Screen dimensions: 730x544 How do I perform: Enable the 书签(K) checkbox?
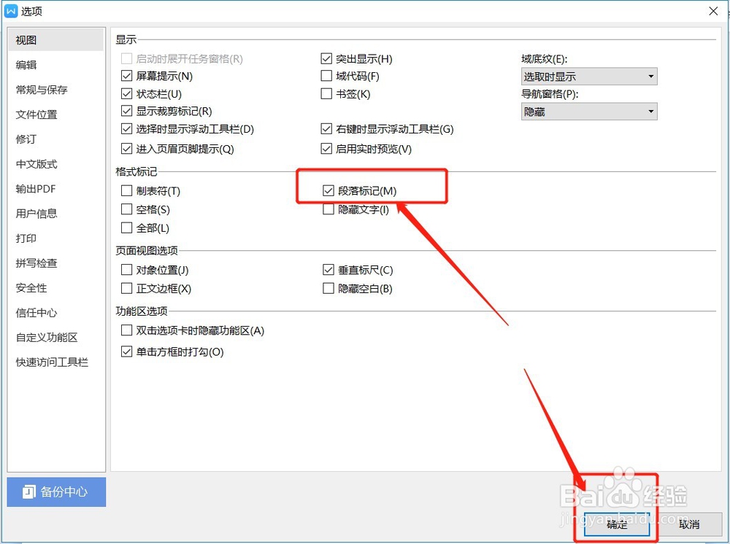coord(326,93)
